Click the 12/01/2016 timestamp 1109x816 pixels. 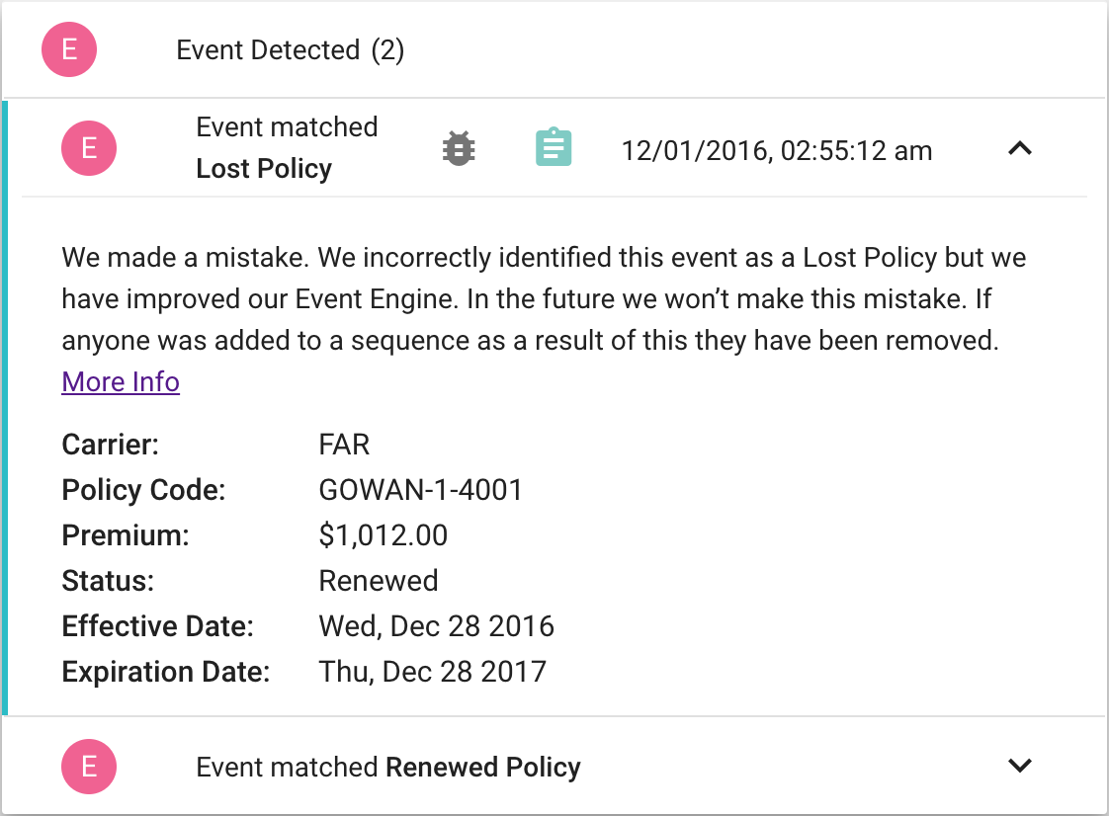pos(777,150)
